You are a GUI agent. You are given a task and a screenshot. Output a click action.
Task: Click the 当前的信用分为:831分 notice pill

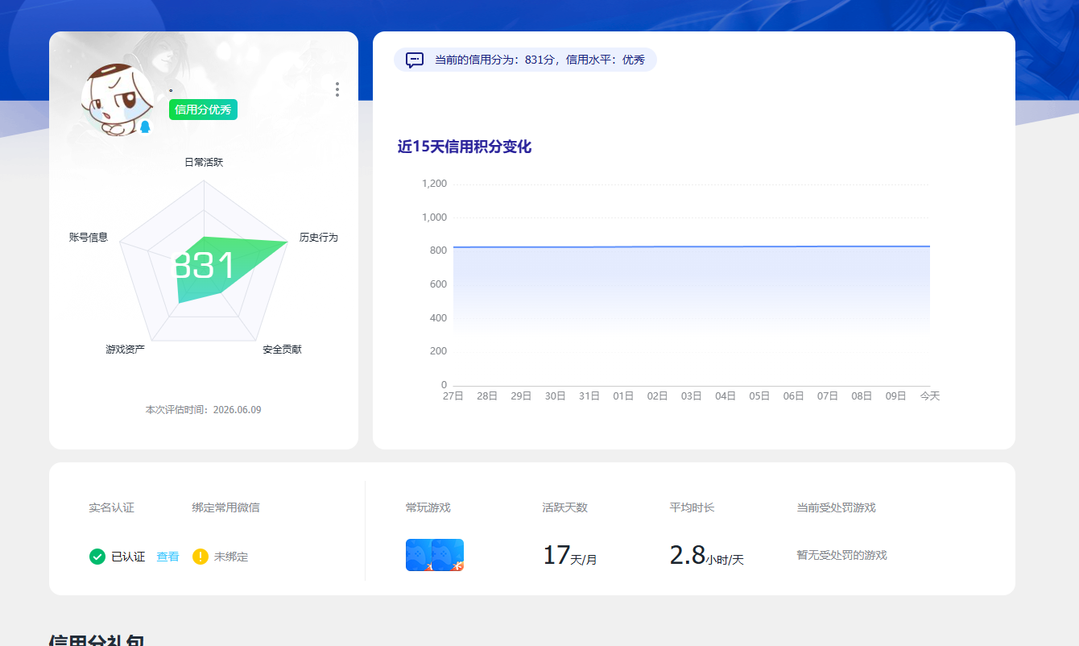pos(525,60)
